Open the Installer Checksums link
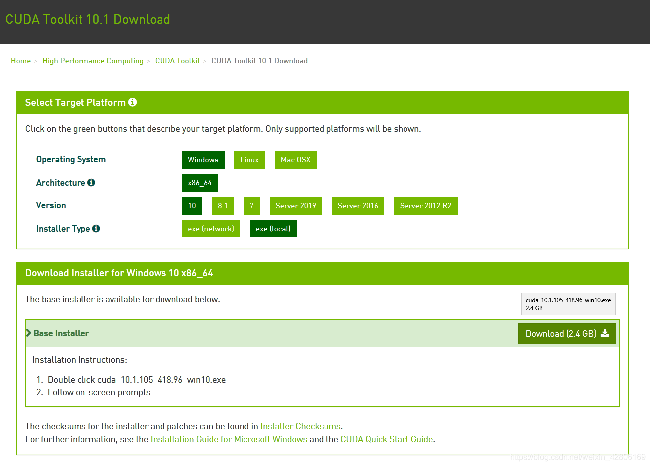This screenshot has width=650, height=466. point(300,426)
